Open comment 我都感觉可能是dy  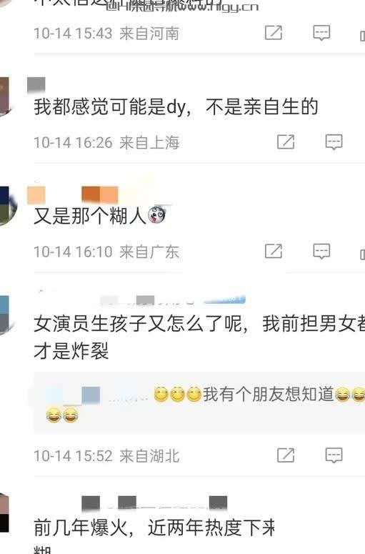(x=176, y=107)
